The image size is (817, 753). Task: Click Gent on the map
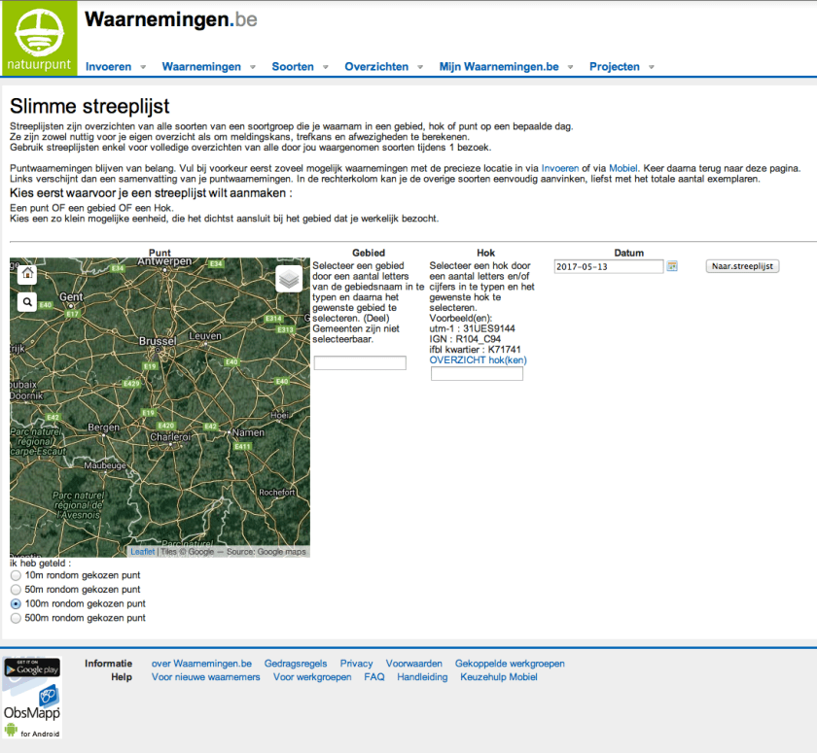click(71, 297)
